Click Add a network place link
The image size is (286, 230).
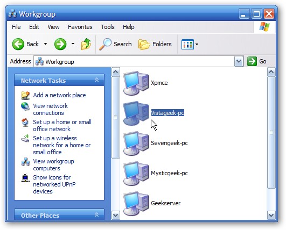pos(59,95)
